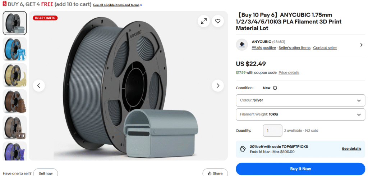368x176 pixels.
Task: Expand product image to full view
Action: pos(204,21)
